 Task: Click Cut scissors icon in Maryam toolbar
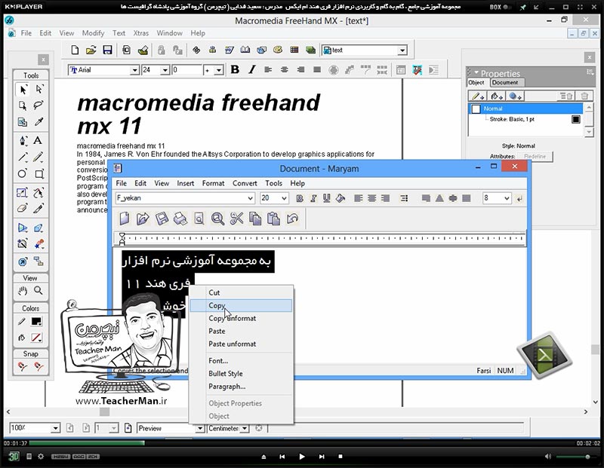point(236,219)
